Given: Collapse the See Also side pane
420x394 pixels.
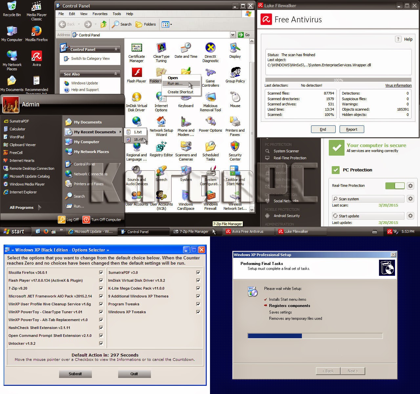Looking at the screenshot, I should pyautogui.click(x=116, y=74).
